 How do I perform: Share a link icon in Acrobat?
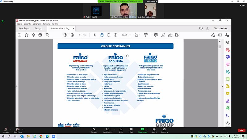(x=213, y=35)
